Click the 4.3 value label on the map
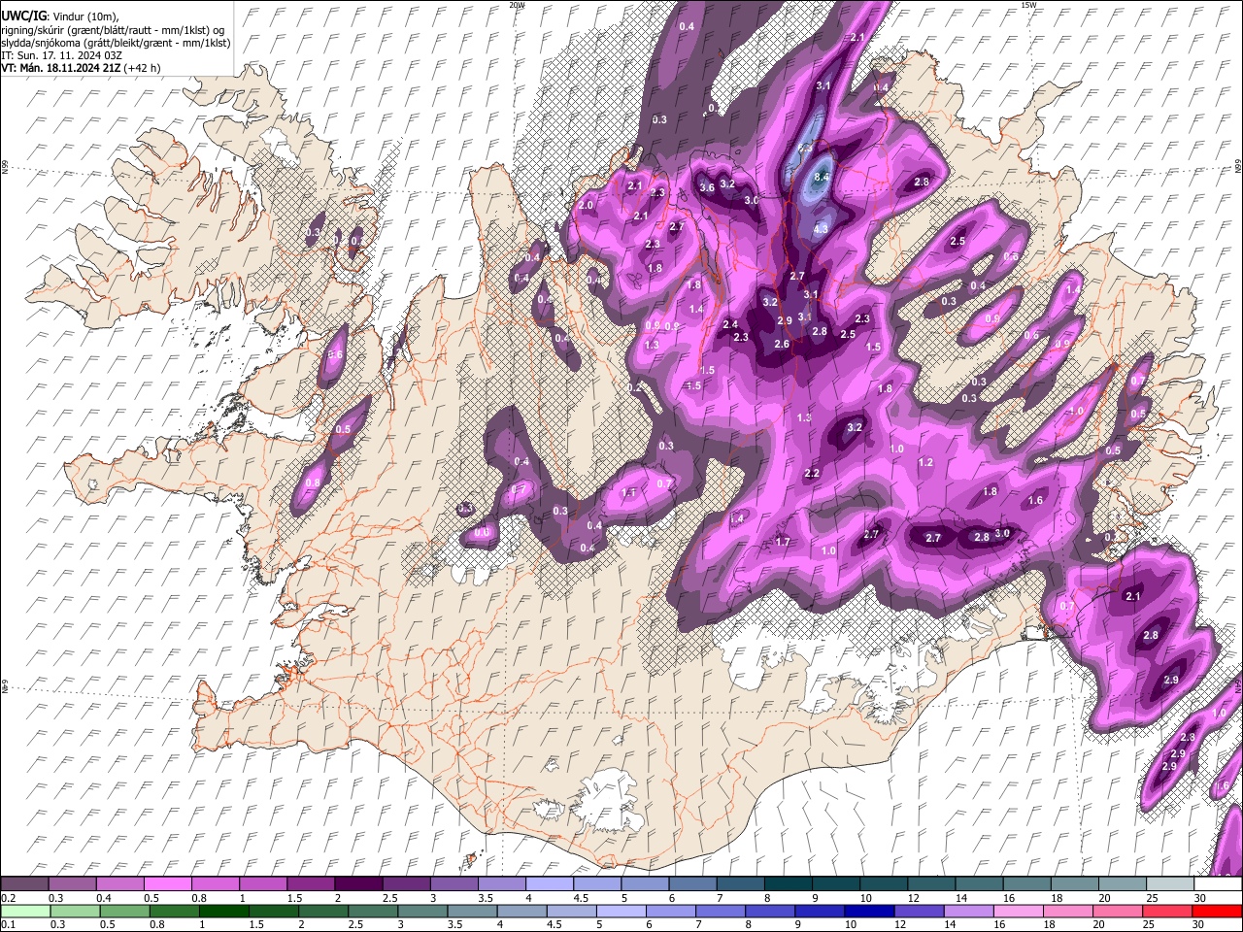Viewport: 1243px width, 932px height. (821, 229)
